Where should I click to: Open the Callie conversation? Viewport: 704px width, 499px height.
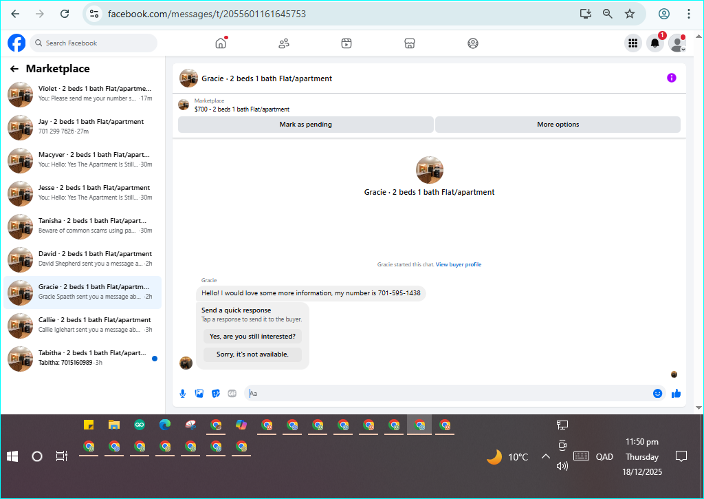(x=82, y=326)
